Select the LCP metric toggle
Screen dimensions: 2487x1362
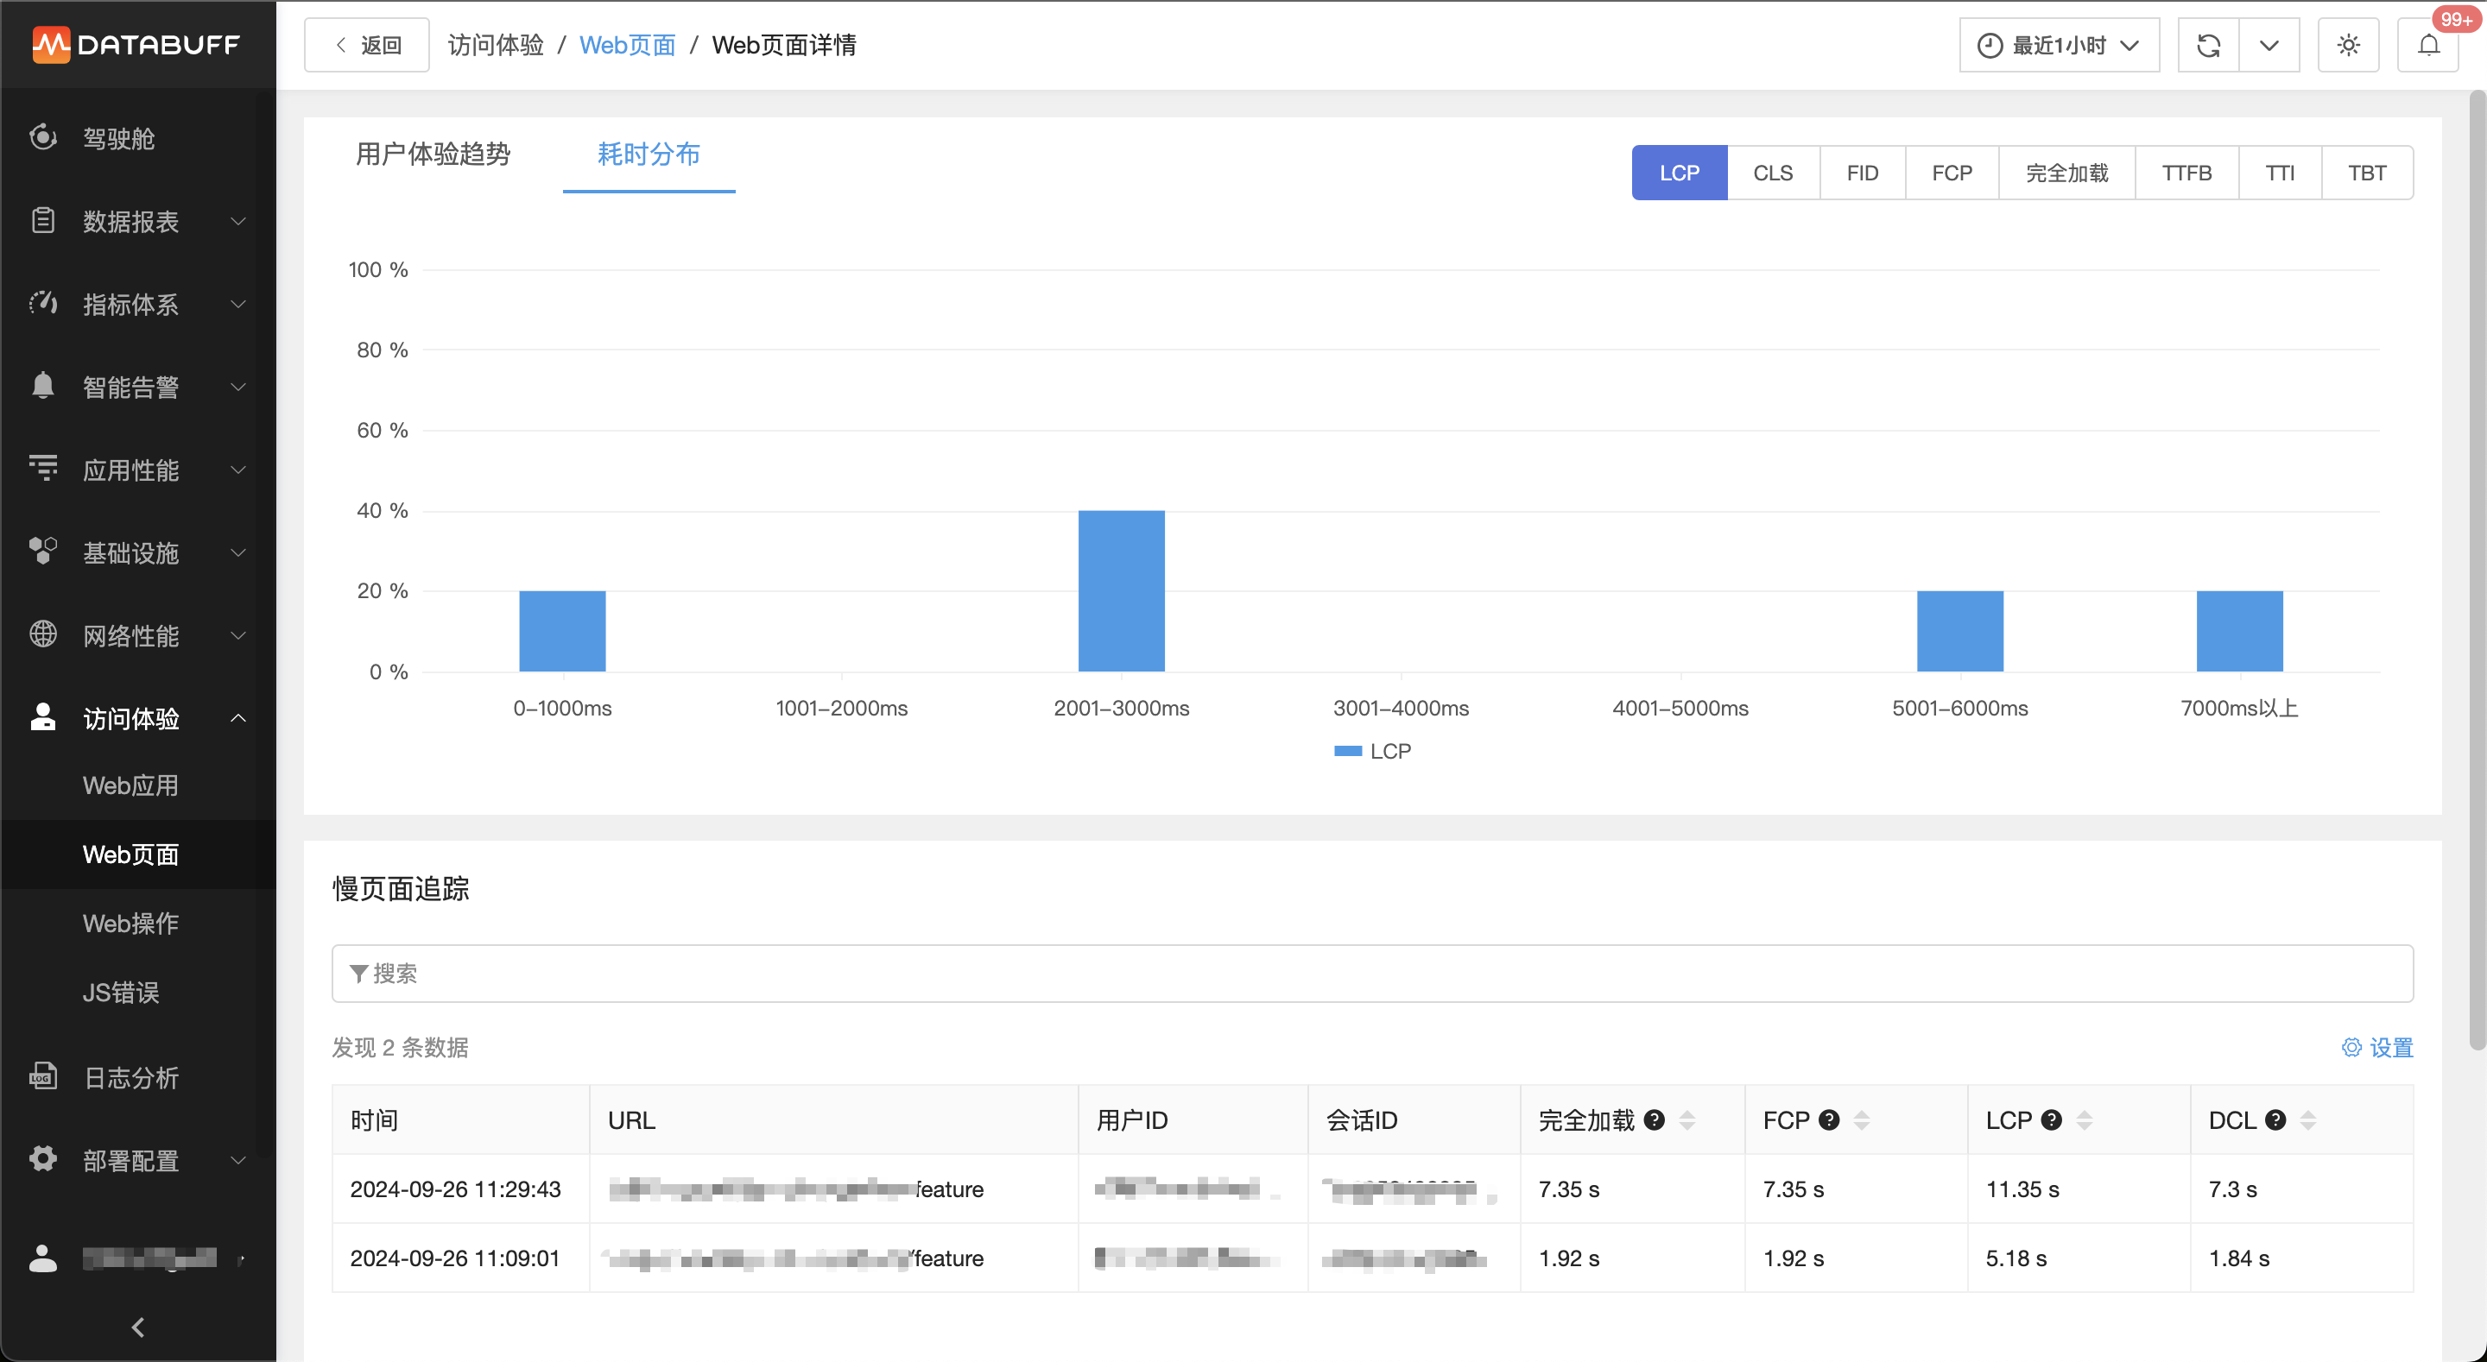[x=1680, y=173]
